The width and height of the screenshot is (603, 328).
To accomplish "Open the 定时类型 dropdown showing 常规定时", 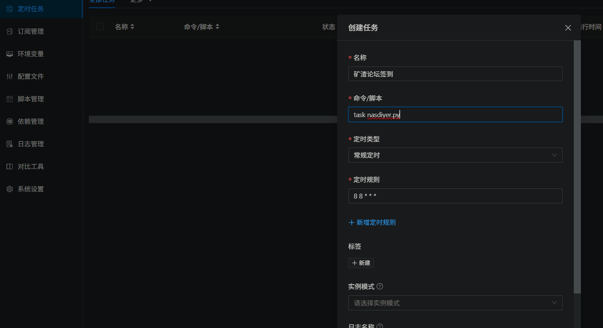I will click(455, 155).
